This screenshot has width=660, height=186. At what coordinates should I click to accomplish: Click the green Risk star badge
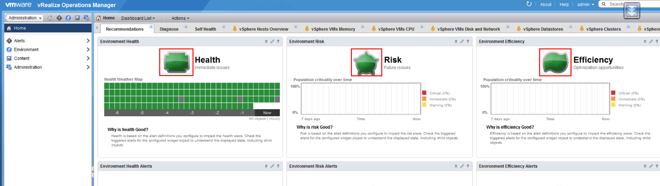click(x=366, y=63)
